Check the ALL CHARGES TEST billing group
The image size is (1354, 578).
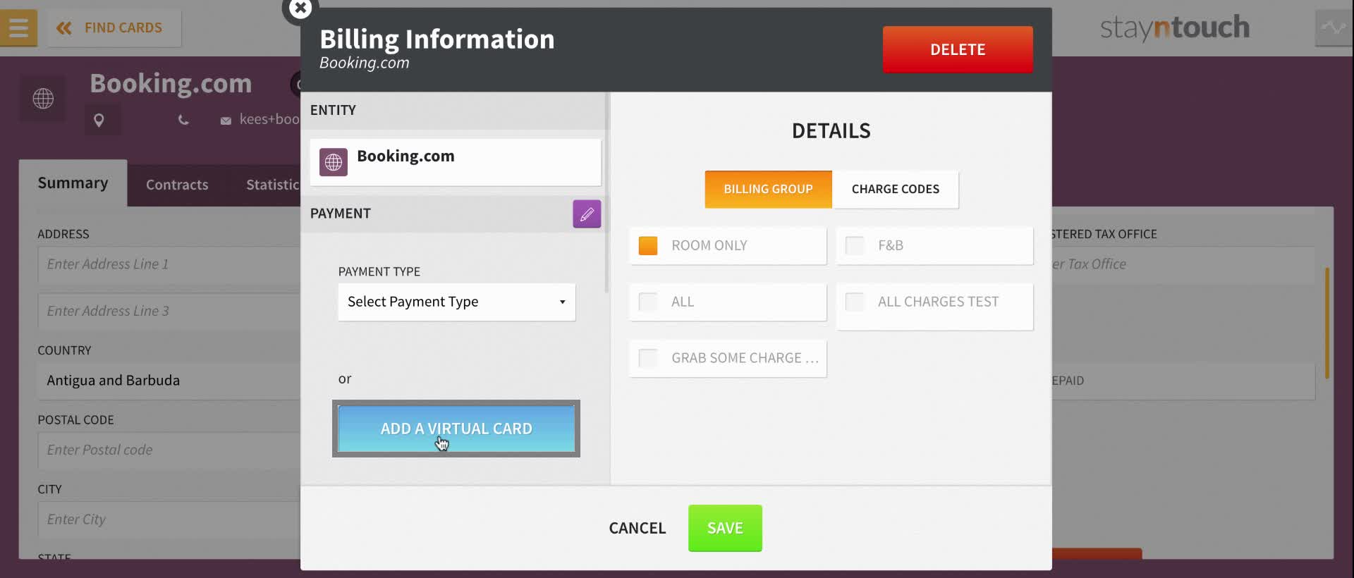[x=855, y=302]
